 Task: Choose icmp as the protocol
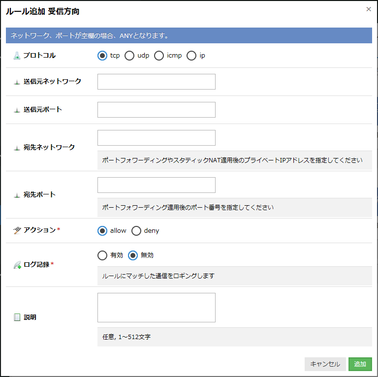coord(159,56)
